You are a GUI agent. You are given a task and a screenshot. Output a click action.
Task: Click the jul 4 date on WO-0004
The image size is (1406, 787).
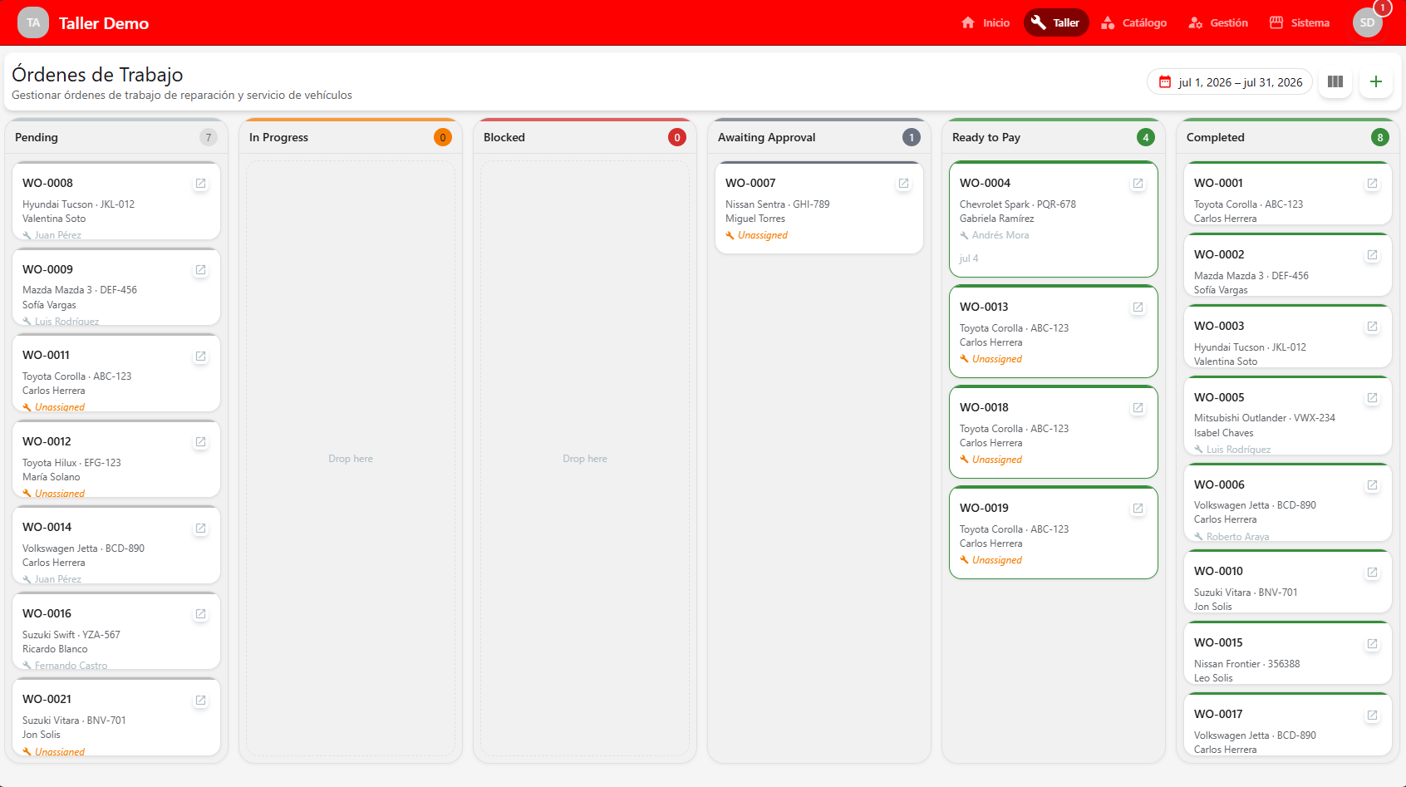click(x=969, y=258)
